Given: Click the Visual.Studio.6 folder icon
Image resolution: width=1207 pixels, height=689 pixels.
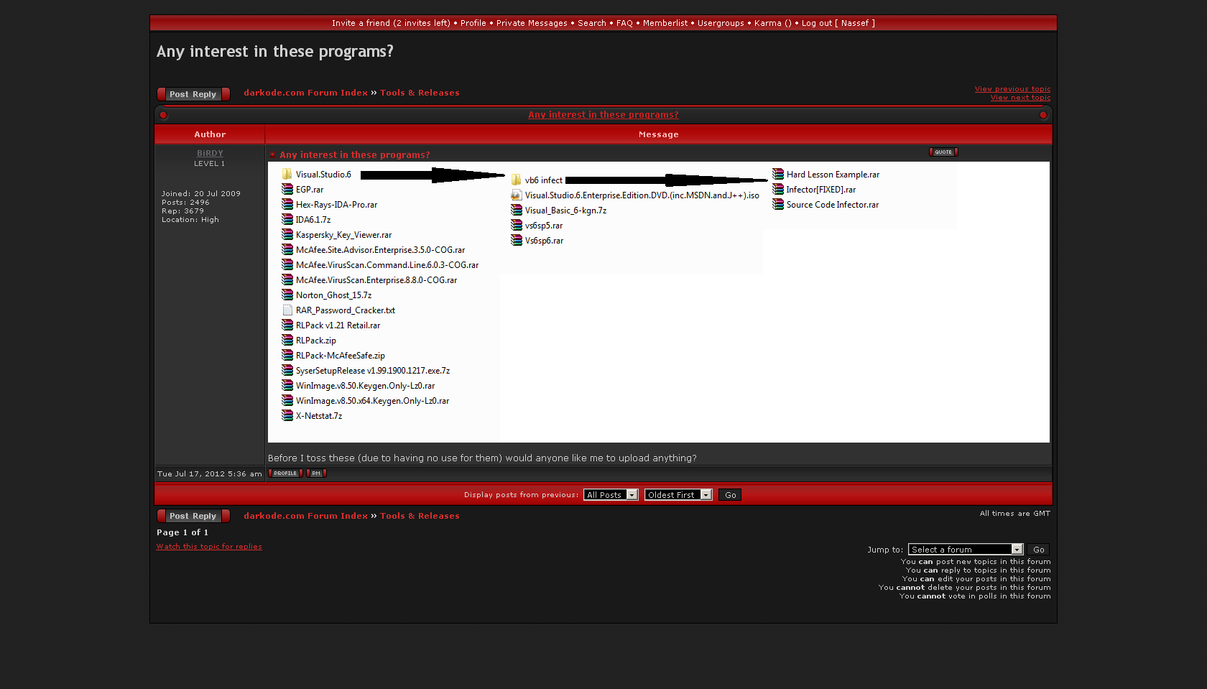Looking at the screenshot, I should (287, 175).
